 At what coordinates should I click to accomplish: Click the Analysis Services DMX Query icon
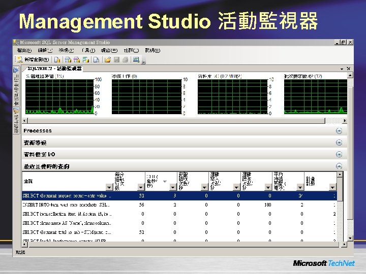[77, 60]
